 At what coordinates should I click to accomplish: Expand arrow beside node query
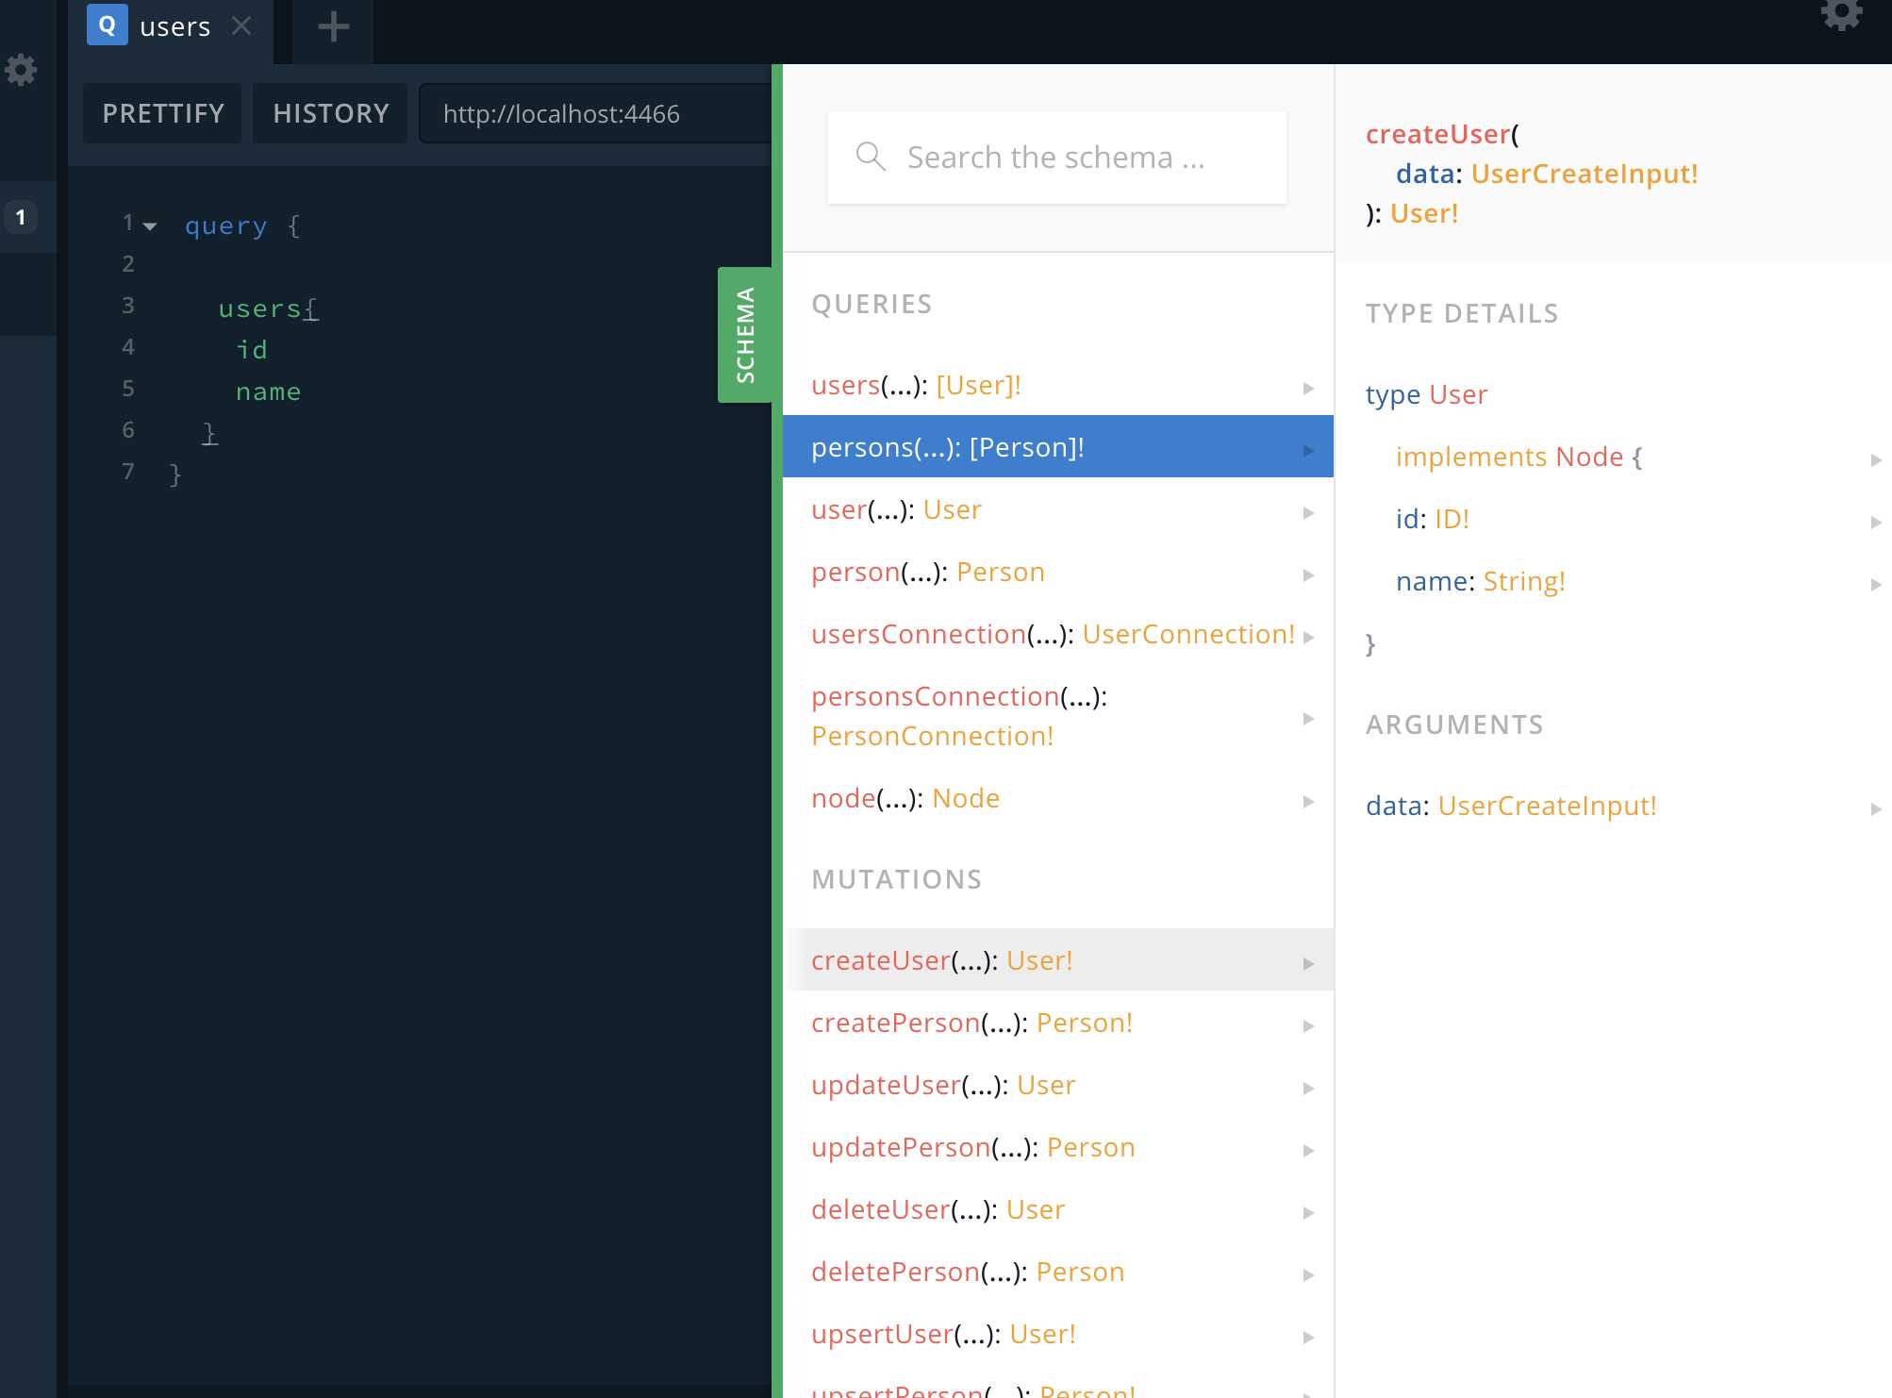(x=1308, y=801)
